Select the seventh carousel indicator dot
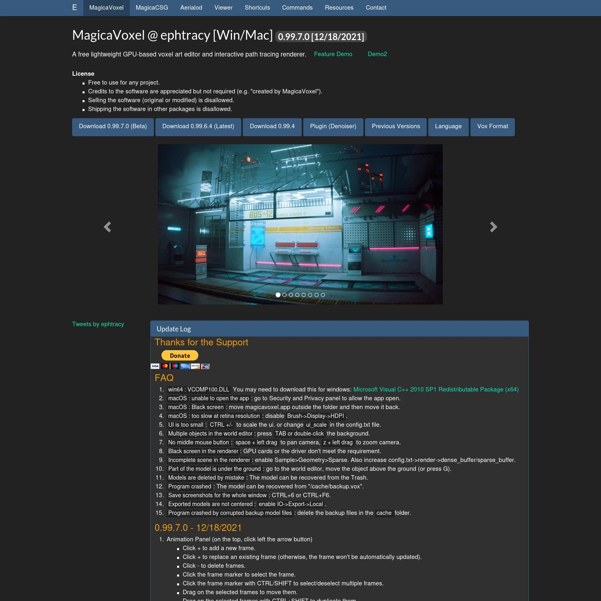 (x=317, y=295)
